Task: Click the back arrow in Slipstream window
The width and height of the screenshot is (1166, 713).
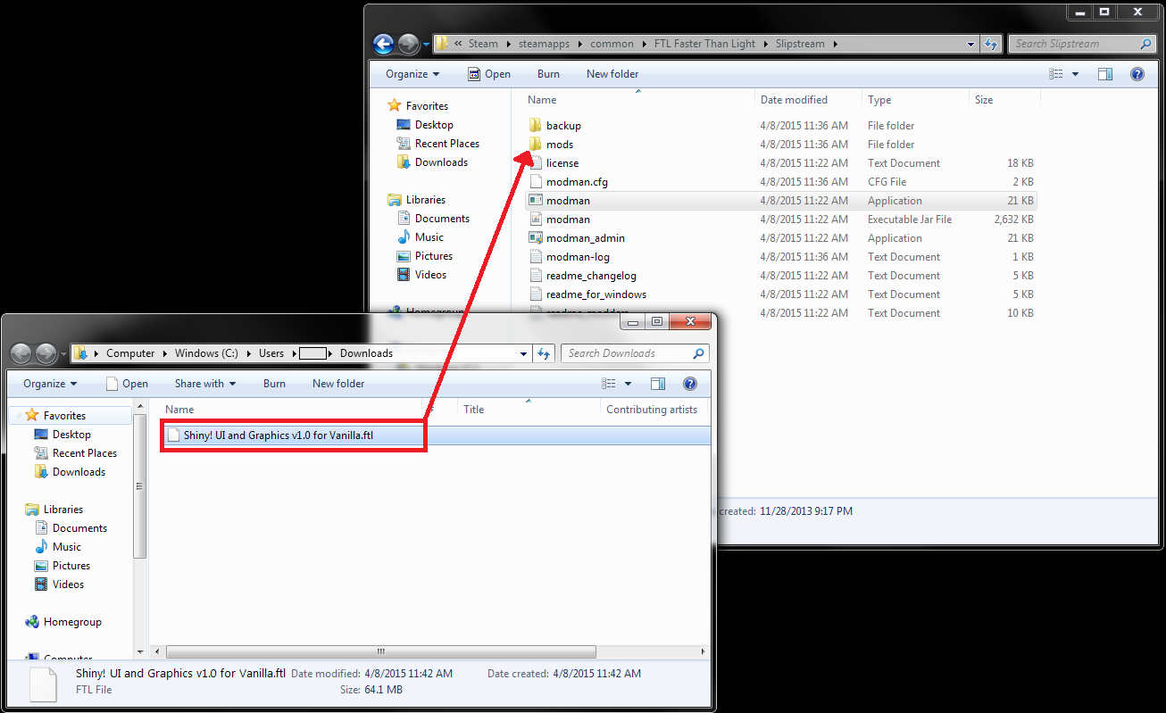Action: pyautogui.click(x=384, y=44)
